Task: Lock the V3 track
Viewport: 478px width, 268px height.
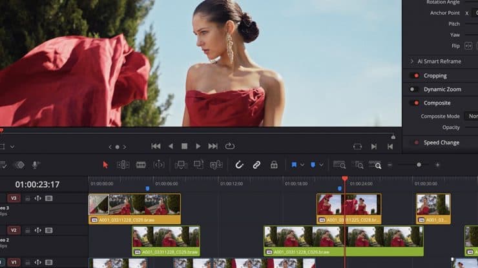Action: tap(27, 198)
